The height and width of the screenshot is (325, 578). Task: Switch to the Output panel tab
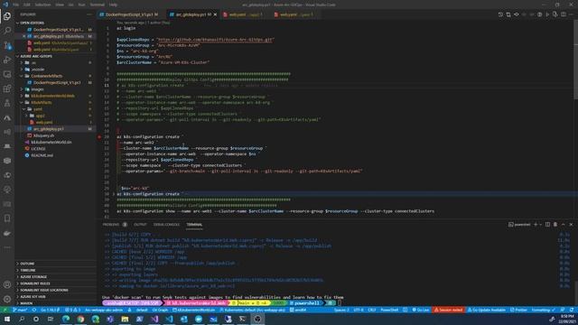tap(140, 225)
